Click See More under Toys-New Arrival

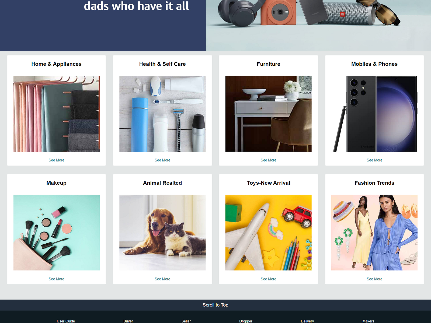point(269,279)
